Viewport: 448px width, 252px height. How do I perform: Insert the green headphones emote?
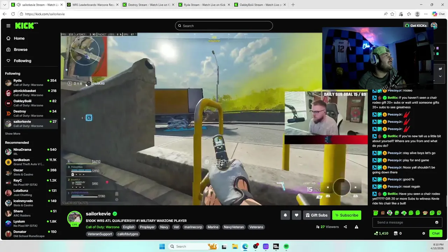pos(404,213)
